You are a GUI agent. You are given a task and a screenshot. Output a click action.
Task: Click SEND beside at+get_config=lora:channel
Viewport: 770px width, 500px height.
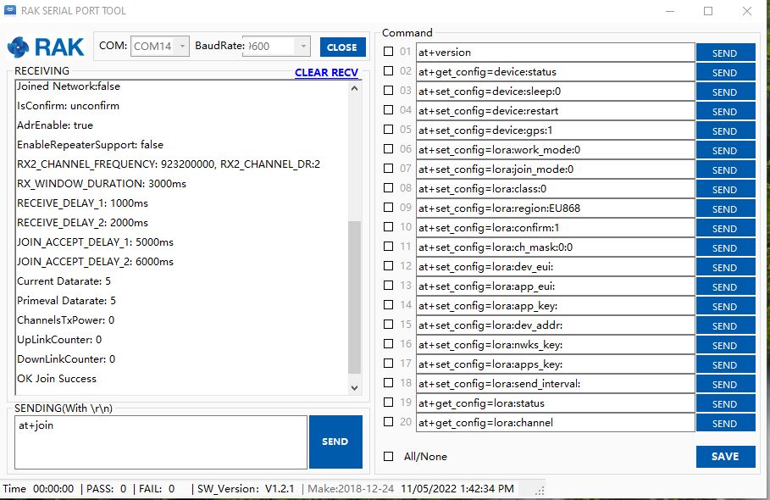725,423
